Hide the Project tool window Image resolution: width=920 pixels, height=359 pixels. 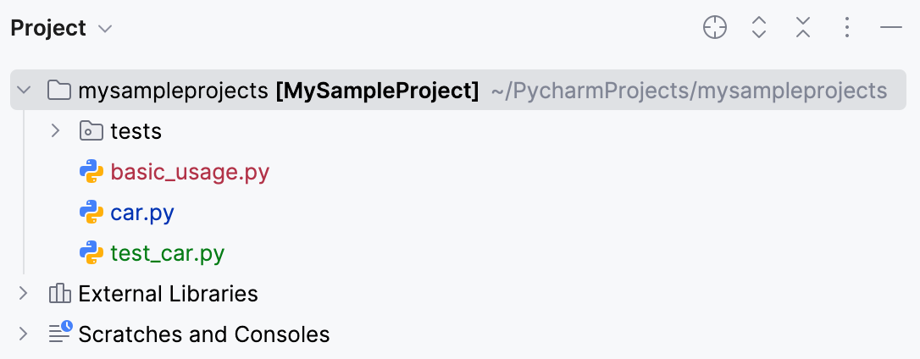[891, 28]
